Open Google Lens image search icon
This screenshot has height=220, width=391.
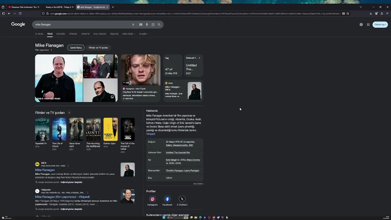tap(153, 24)
